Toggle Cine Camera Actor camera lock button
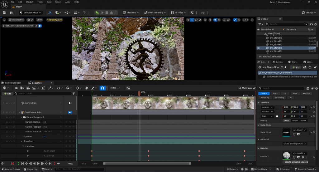 (x=70, y=112)
